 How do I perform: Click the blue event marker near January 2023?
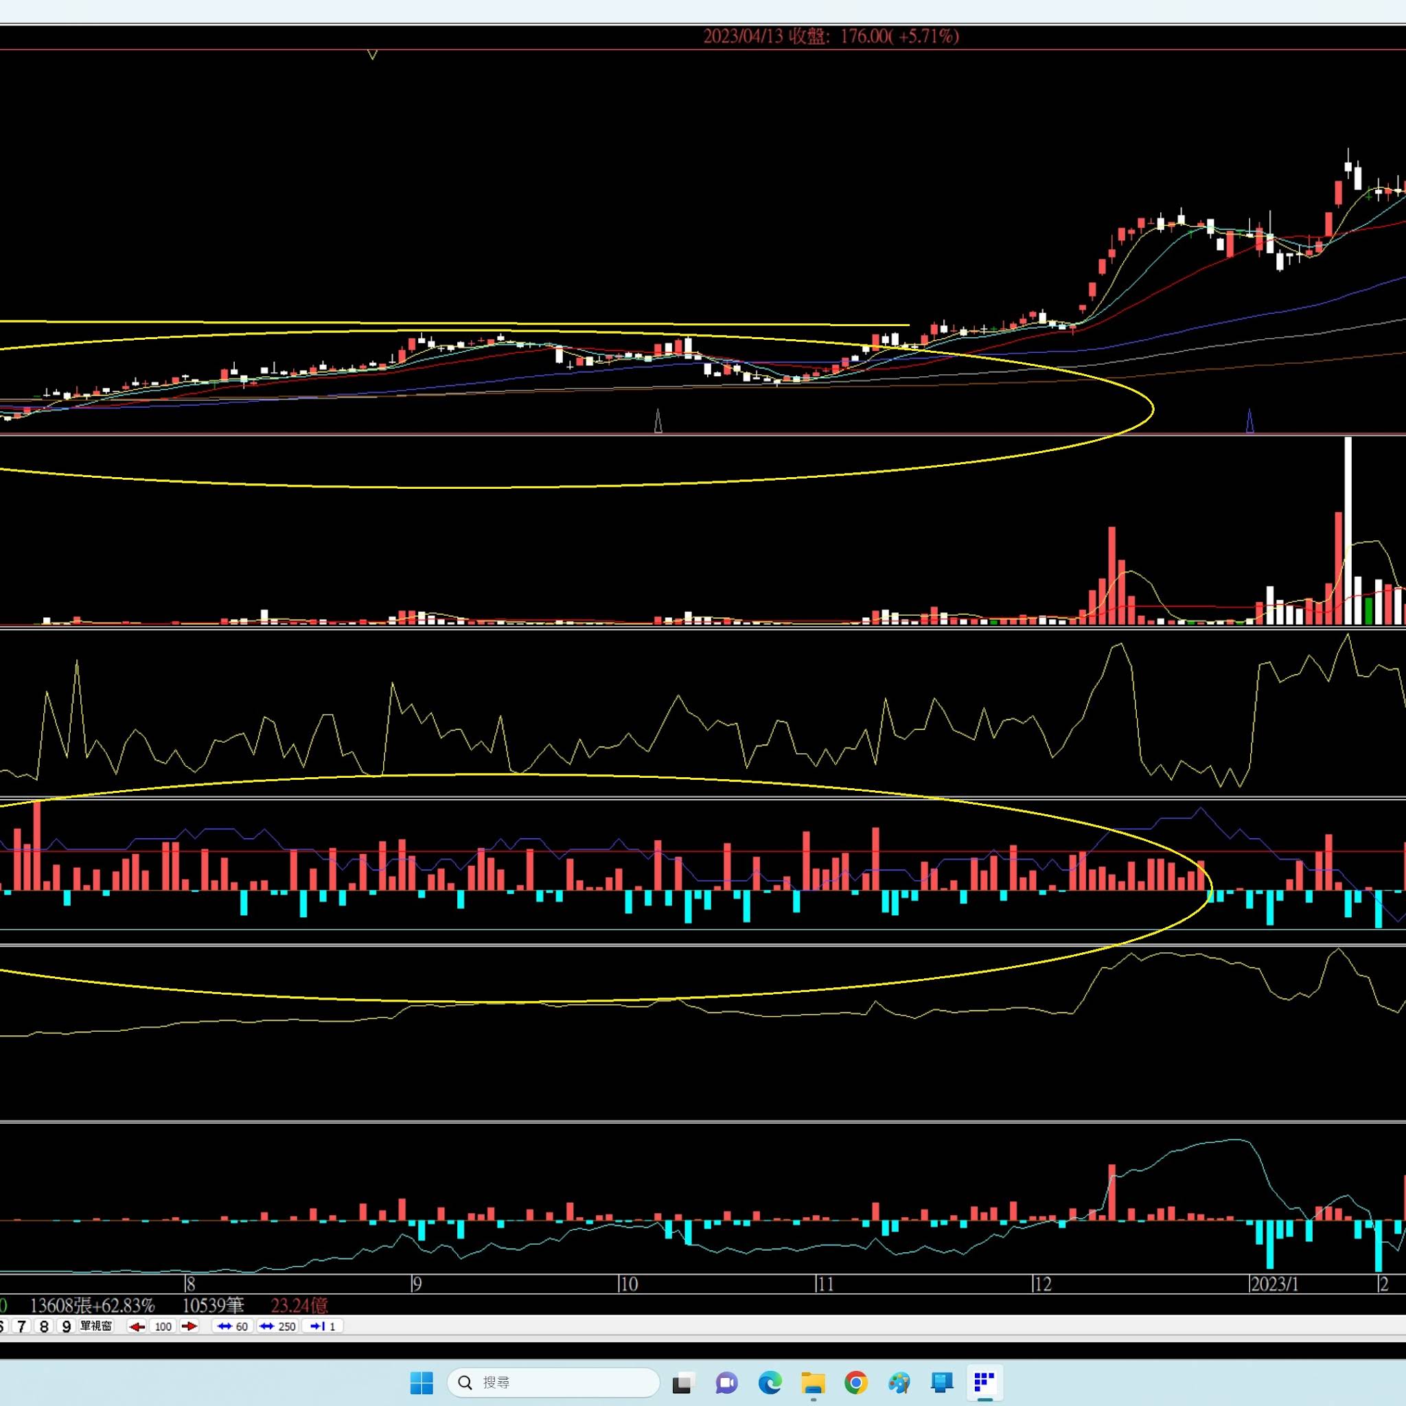click(x=1249, y=421)
